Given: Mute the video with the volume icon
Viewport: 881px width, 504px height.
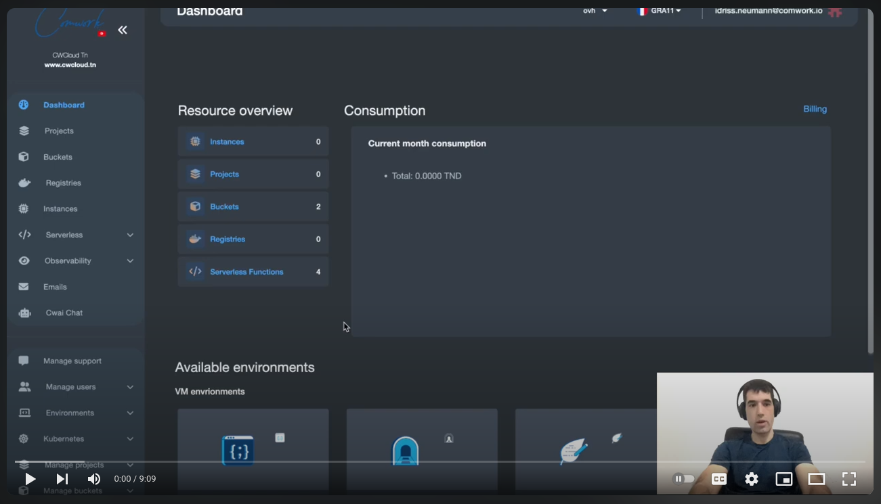Looking at the screenshot, I should [x=94, y=479].
